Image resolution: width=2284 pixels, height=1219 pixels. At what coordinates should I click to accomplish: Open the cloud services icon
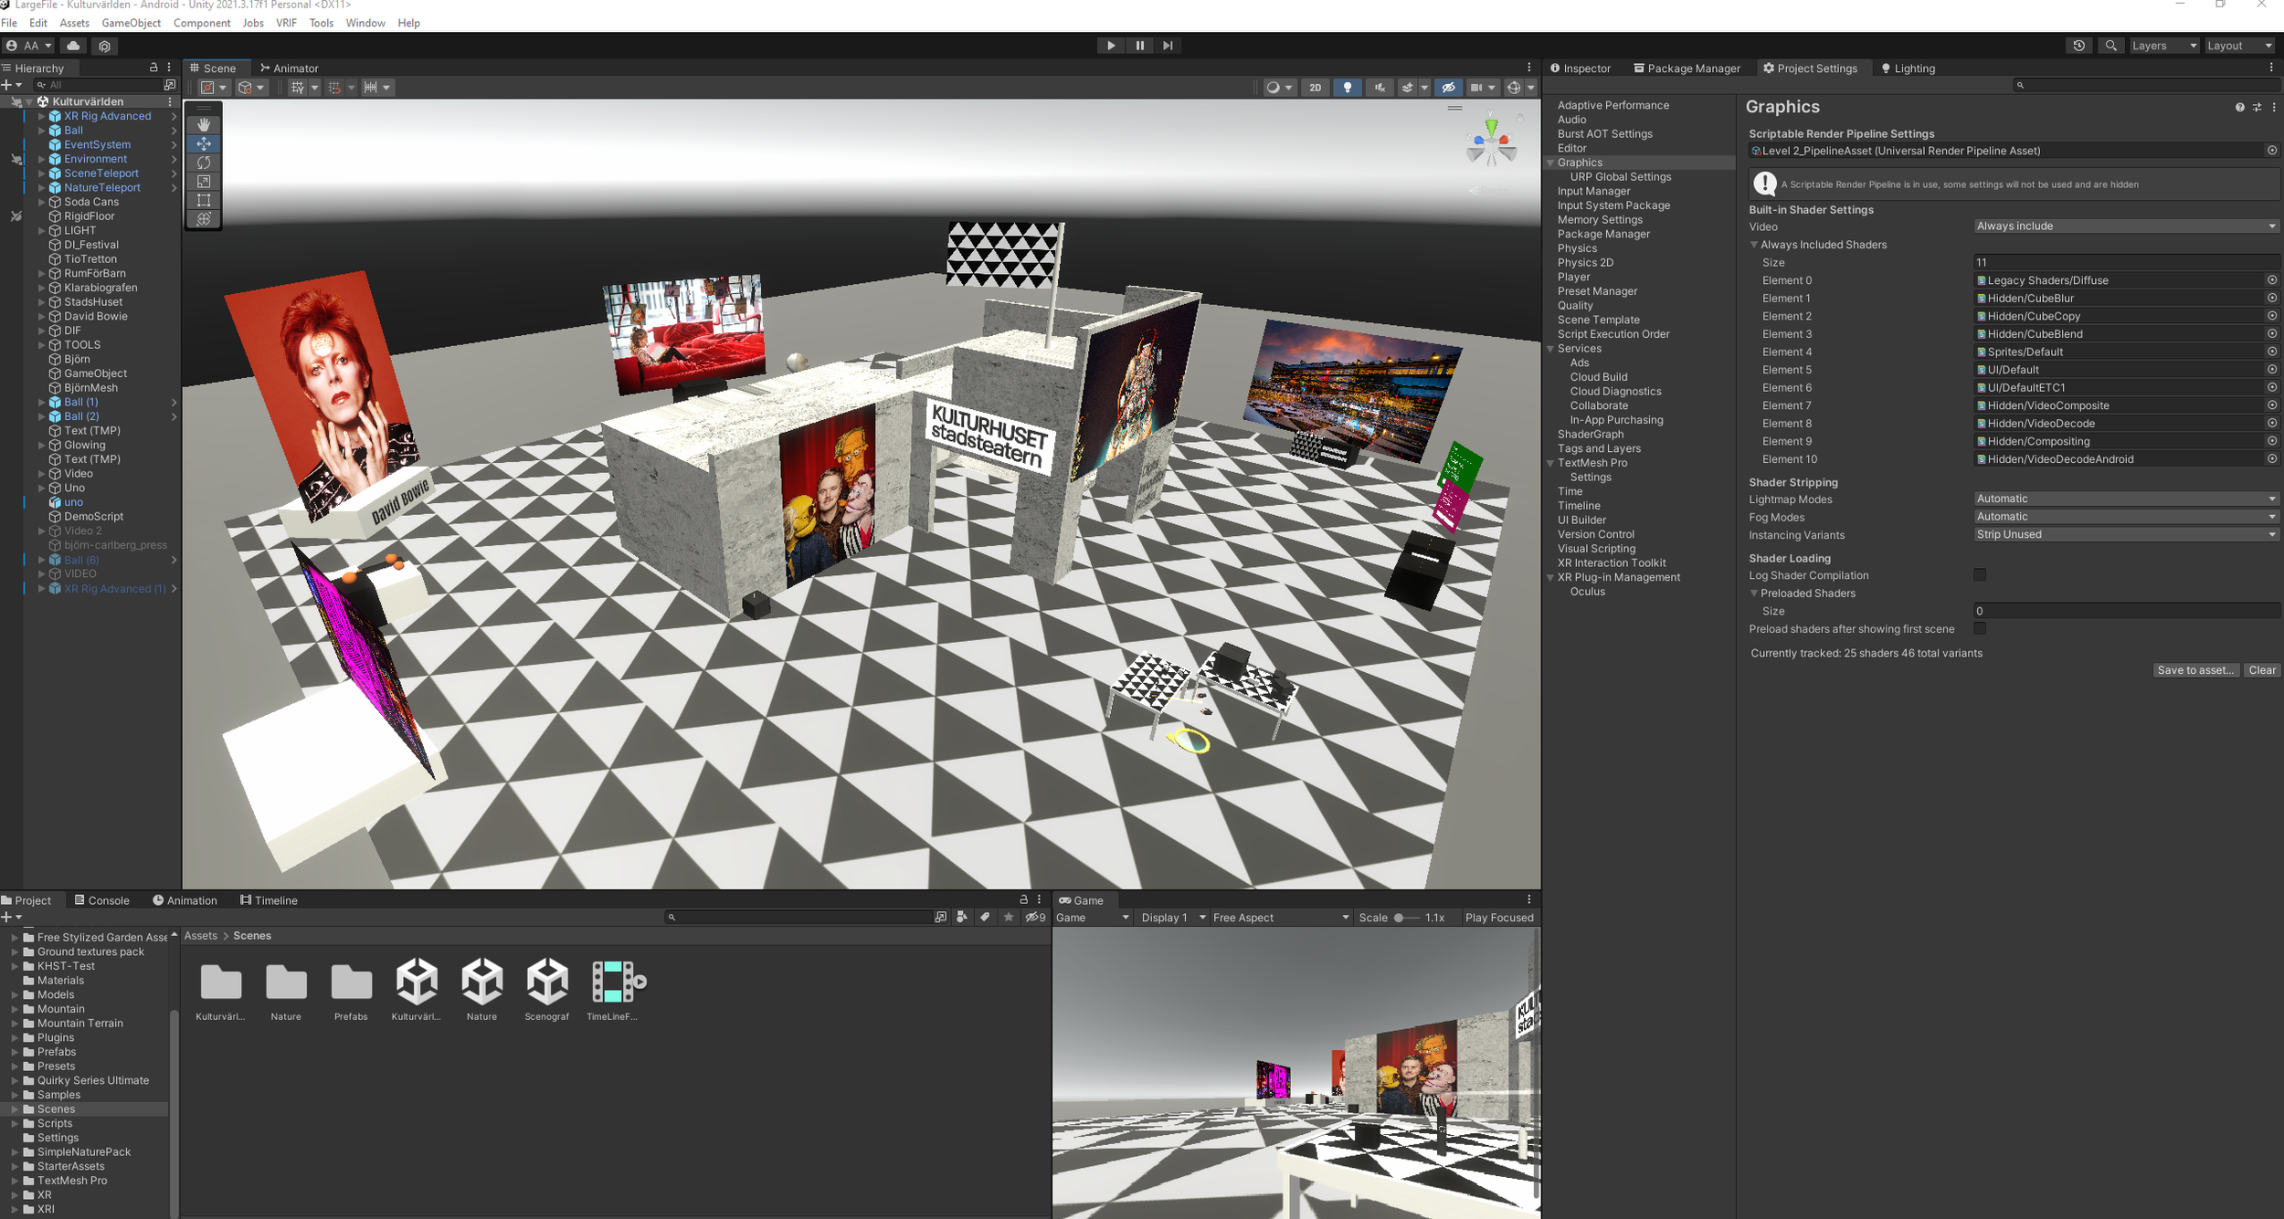point(74,46)
